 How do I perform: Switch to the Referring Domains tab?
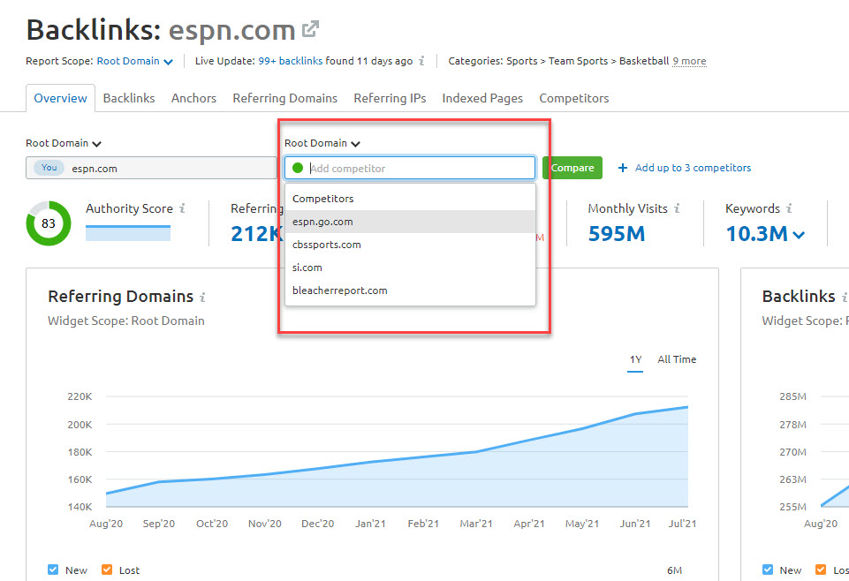coord(284,99)
